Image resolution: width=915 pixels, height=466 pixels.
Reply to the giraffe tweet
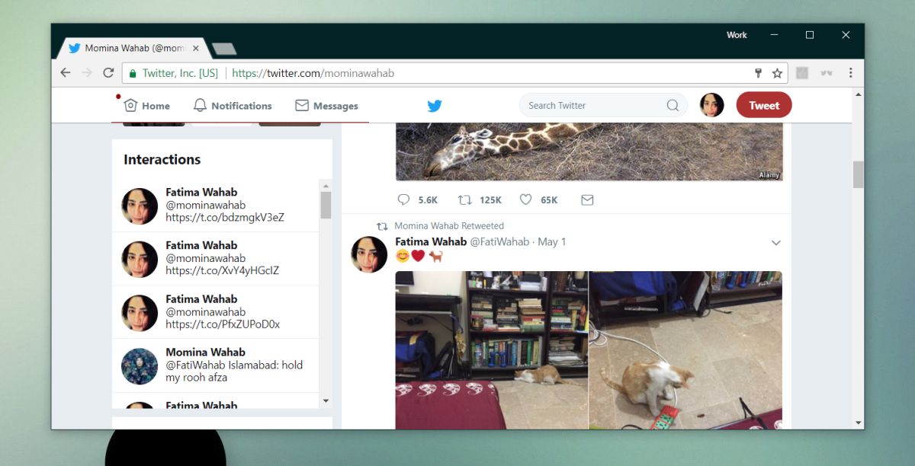(x=404, y=199)
